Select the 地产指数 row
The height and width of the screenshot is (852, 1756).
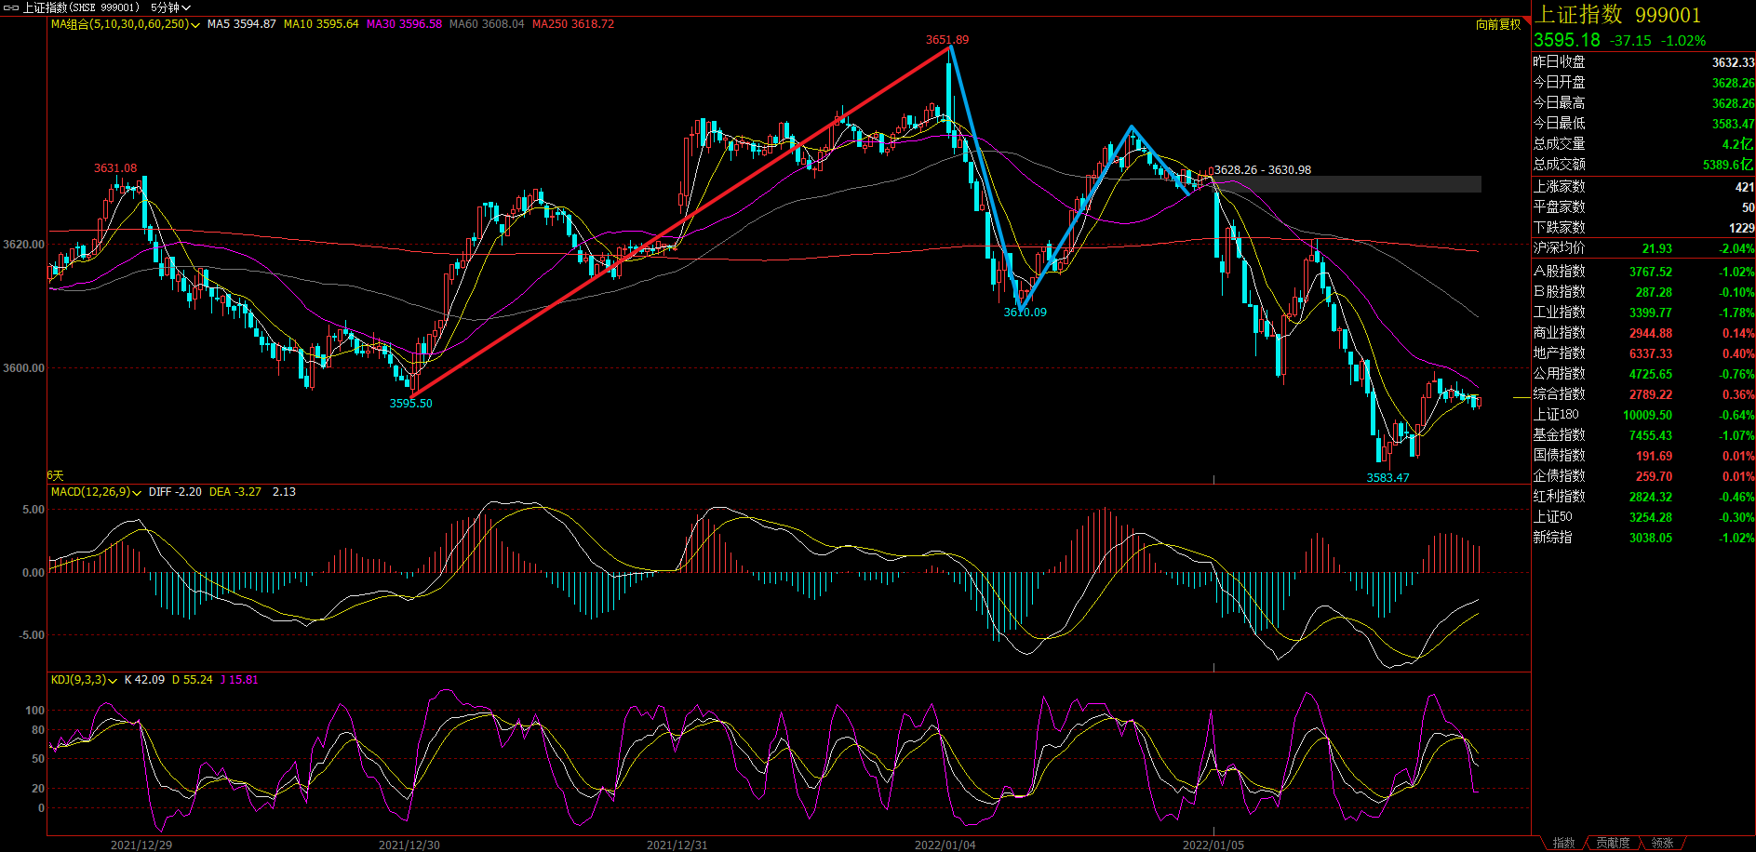point(1643,353)
